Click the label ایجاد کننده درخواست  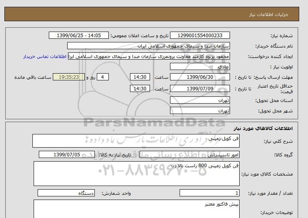[270, 56]
